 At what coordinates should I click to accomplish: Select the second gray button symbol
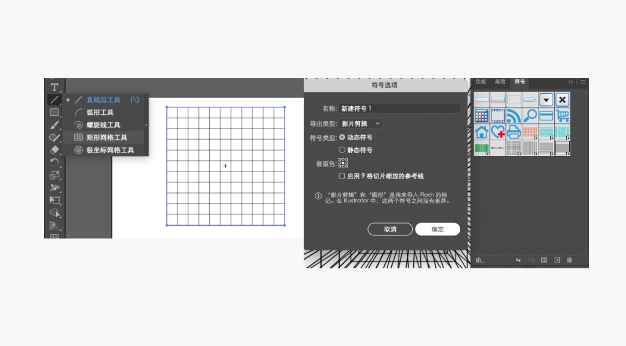(x=497, y=100)
